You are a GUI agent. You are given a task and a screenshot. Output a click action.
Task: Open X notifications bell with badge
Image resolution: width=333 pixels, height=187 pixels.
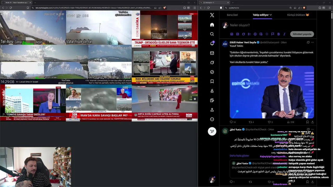(212, 43)
